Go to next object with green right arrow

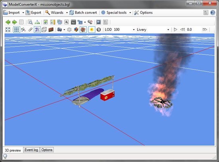click(14, 22)
